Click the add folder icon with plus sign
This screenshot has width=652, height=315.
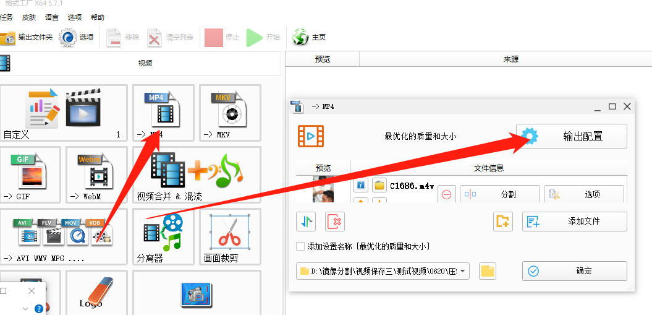click(x=503, y=222)
